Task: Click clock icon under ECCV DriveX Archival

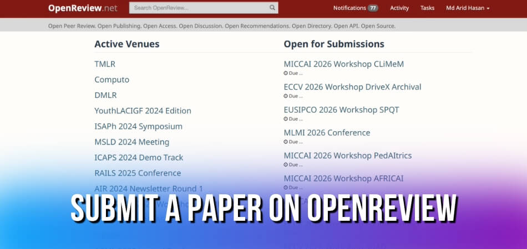Action: click(286, 96)
